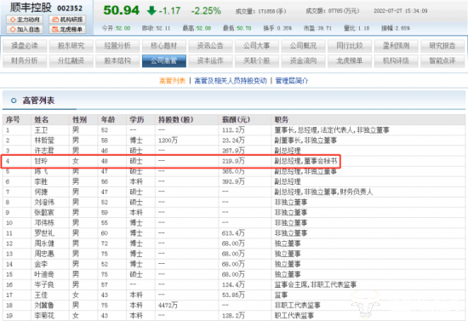Select the name 李胜 in the table

[41, 181]
